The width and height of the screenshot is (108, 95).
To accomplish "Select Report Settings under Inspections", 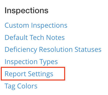I will (29, 74).
